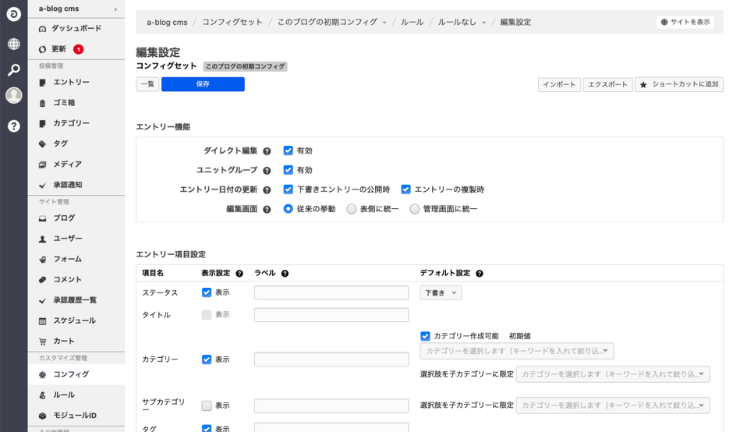Expand ルールなし breadcrumb dropdown

point(483,23)
